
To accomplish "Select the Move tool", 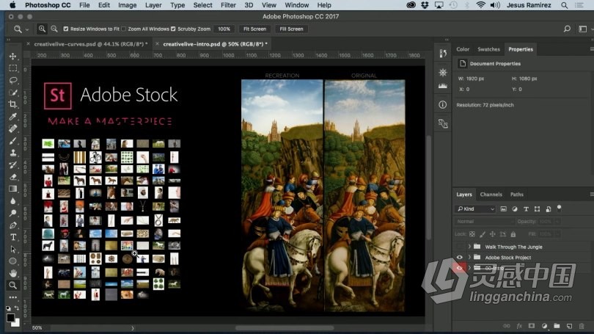I will [13, 56].
